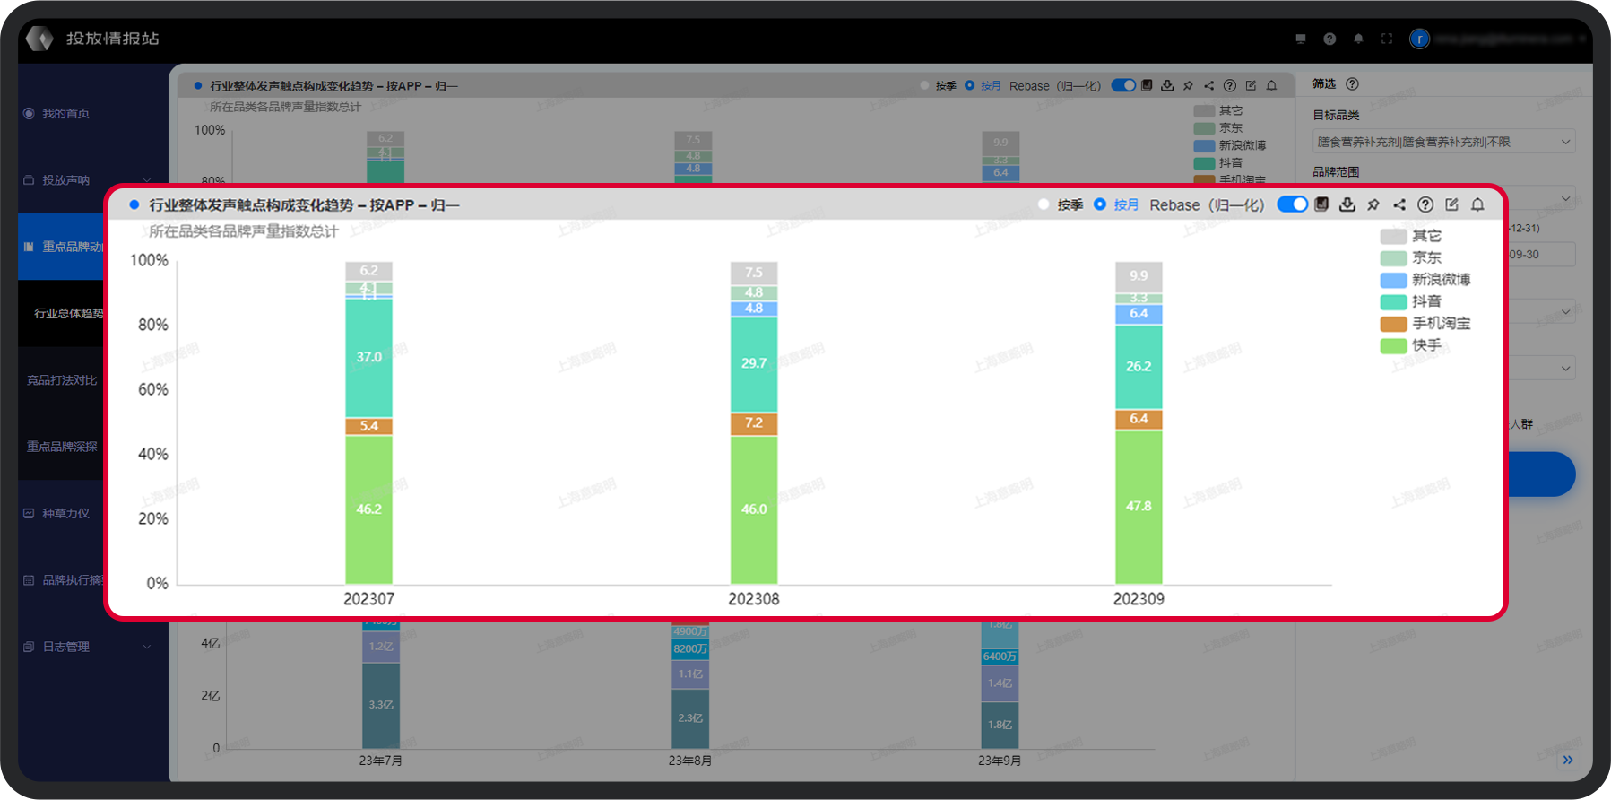
Task: Click share icon in dimmed background chart header
Action: [x=1208, y=85]
